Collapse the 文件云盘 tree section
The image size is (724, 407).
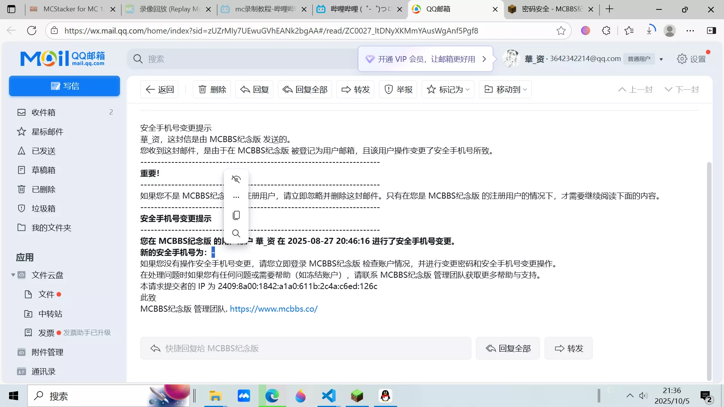[13, 275]
